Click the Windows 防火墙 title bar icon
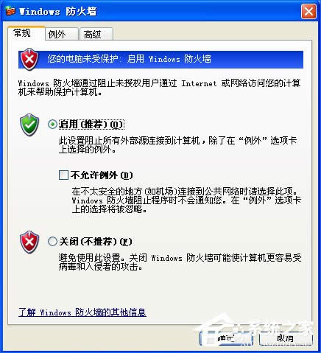Image resolution: width=321 pixels, height=353 pixels. pyautogui.click(x=10, y=11)
